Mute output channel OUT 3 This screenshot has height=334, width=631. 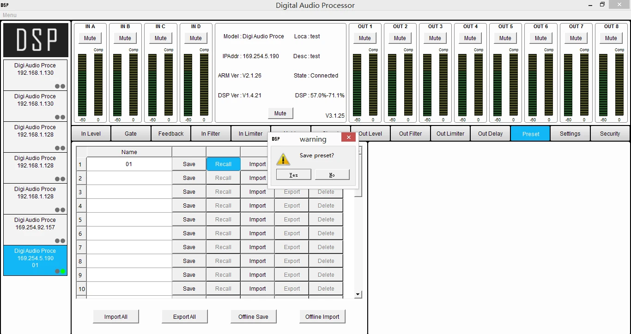[435, 38]
